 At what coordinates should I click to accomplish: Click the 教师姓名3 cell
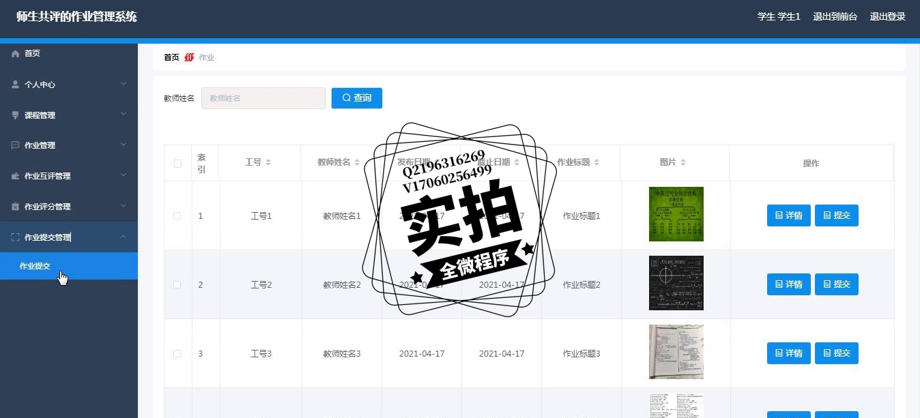point(342,354)
